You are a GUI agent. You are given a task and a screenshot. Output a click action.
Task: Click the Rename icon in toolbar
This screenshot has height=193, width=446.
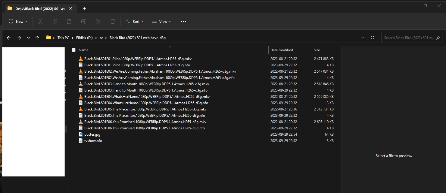84,21
